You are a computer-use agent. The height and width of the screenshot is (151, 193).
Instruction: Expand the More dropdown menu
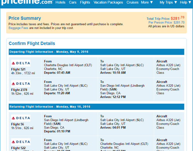(x=147, y=2)
